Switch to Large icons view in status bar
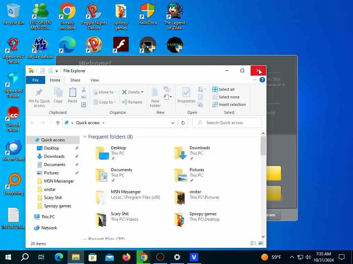Image resolution: width=353 pixels, height=264 pixels. click(261, 243)
